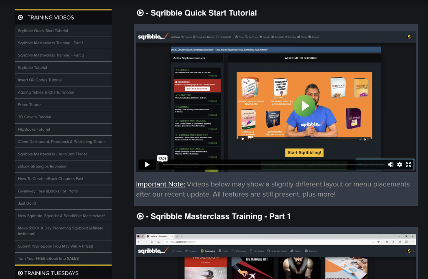Seek along the Quick Start video progress bar
Image resolution: width=428 pixels, height=279 pixels.
pyautogui.click(x=273, y=165)
